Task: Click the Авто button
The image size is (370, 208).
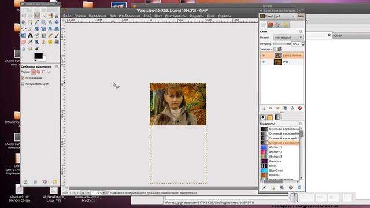Action: (x=301, y=16)
